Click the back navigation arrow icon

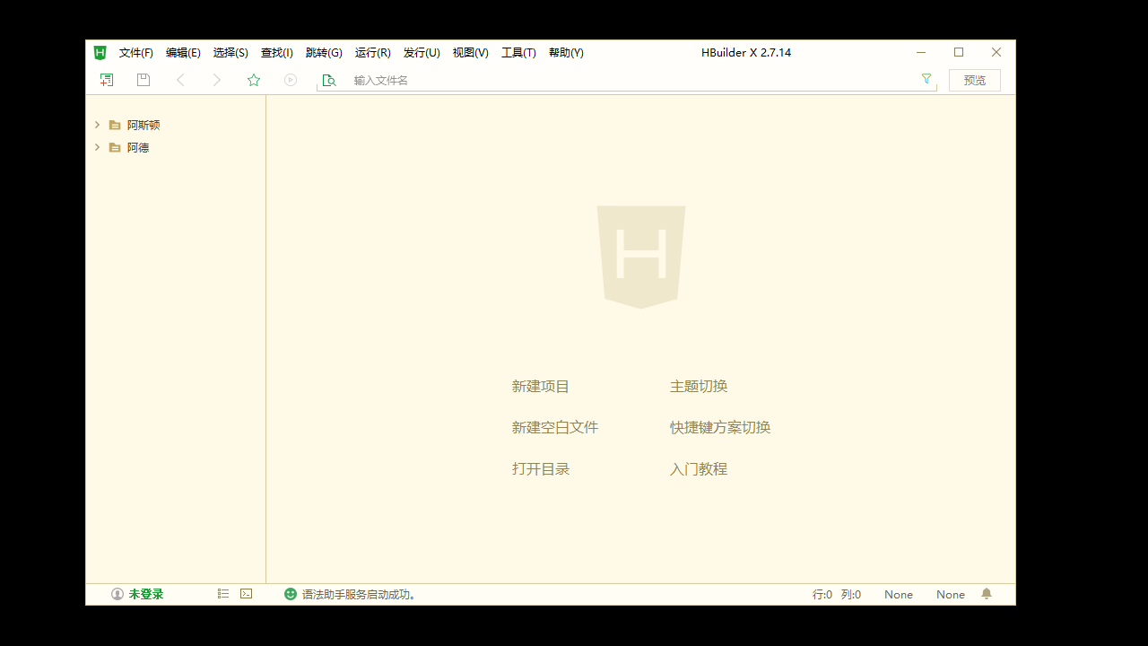pyautogui.click(x=180, y=80)
